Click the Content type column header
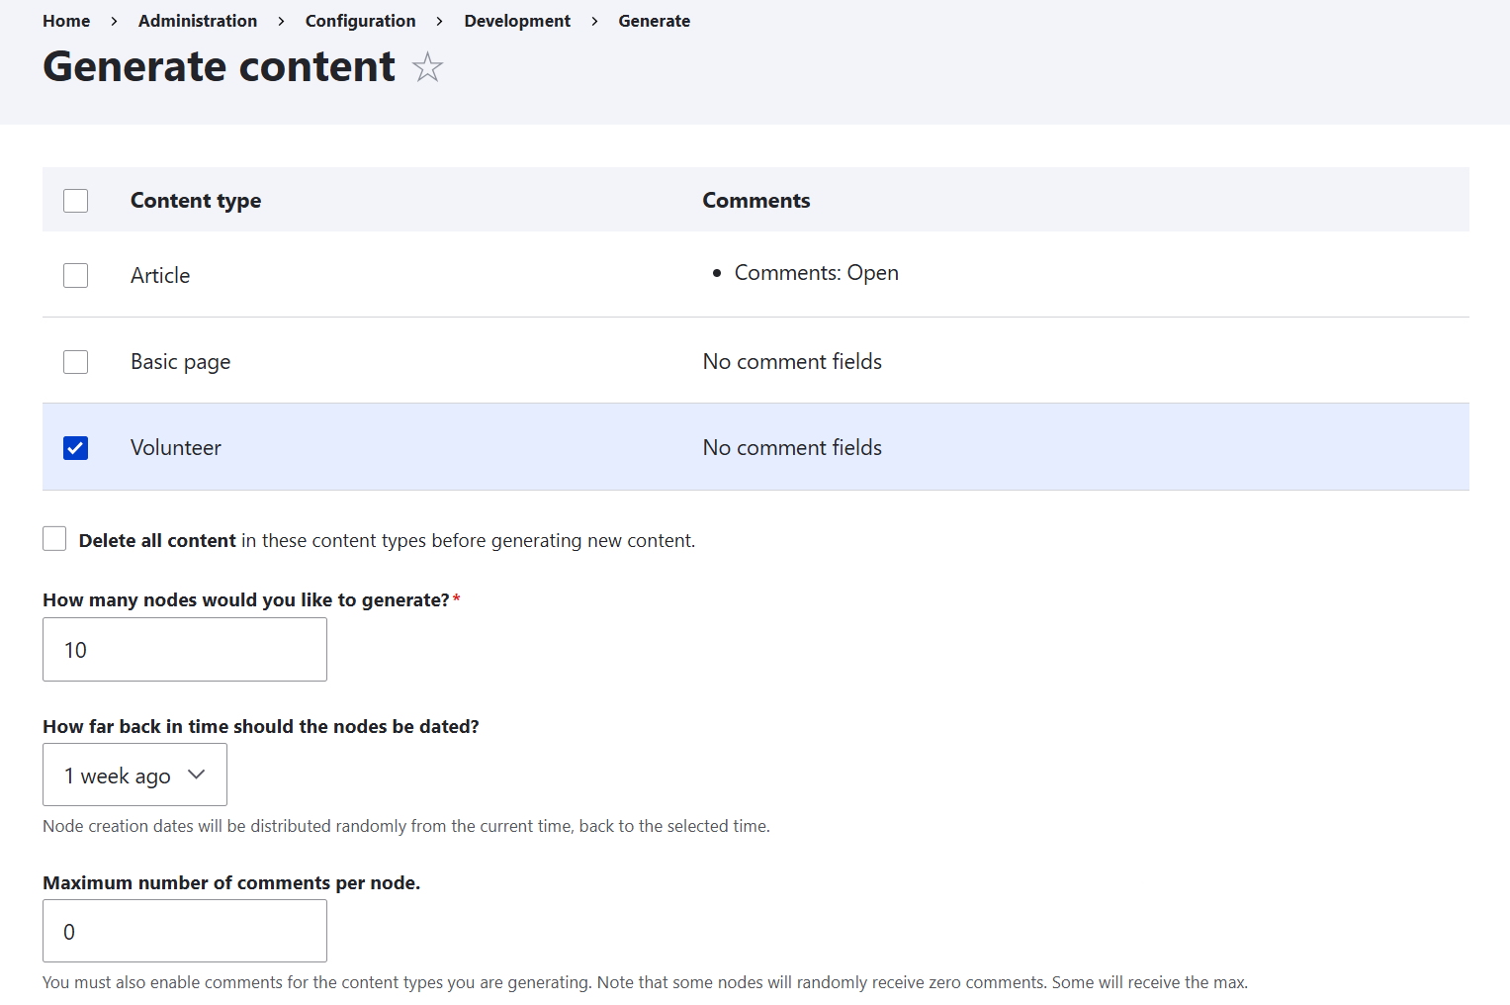1510x1005 pixels. coord(195,200)
